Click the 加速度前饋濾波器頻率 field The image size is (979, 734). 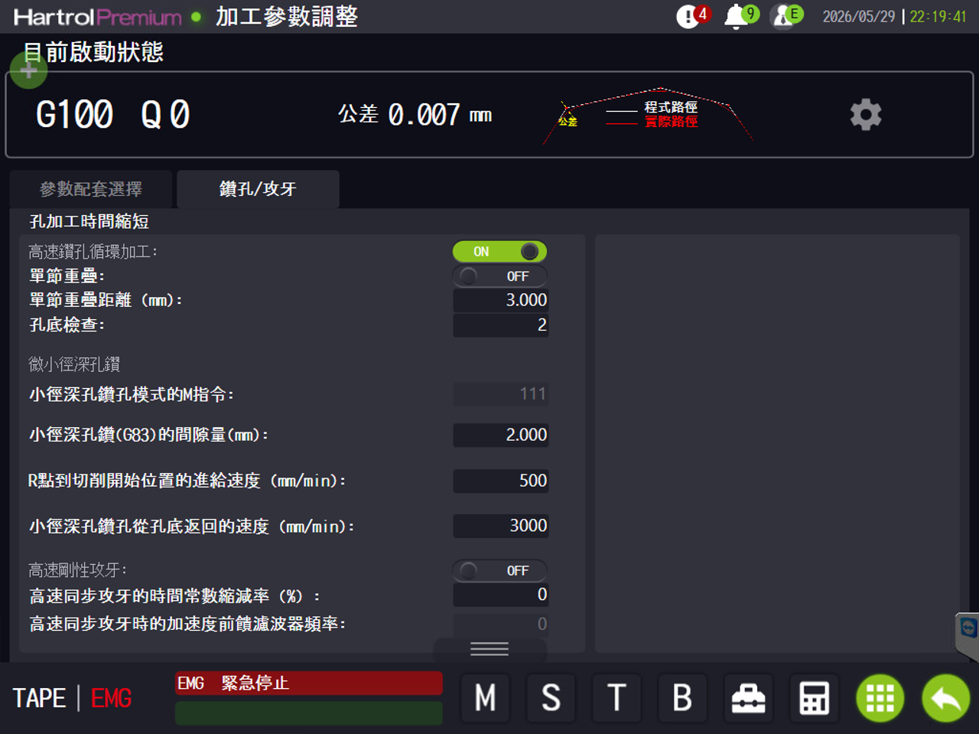(501, 624)
